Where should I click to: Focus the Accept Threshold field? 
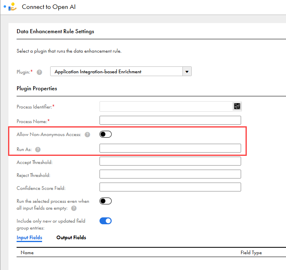[x=170, y=161]
